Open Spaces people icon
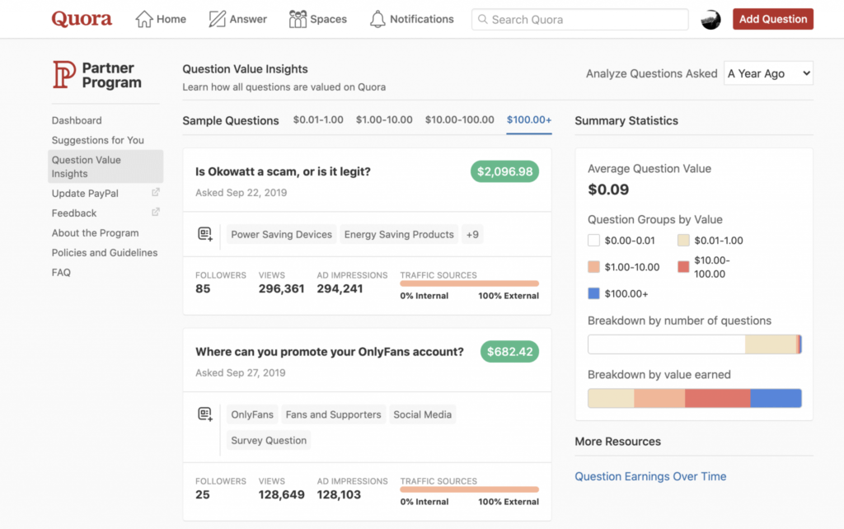Viewport: 844px width, 529px height. (x=297, y=19)
